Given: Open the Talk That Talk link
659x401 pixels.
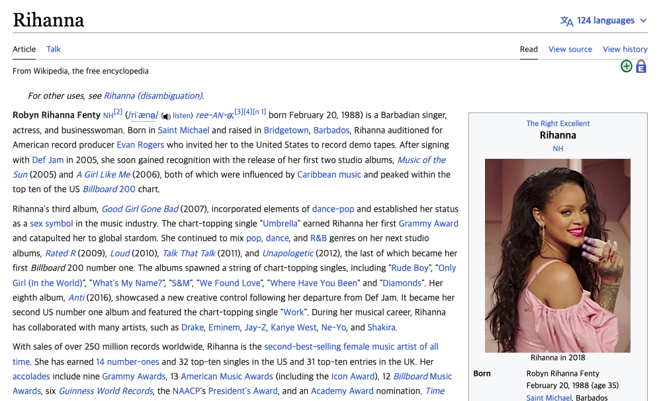Looking at the screenshot, I should [x=189, y=253].
